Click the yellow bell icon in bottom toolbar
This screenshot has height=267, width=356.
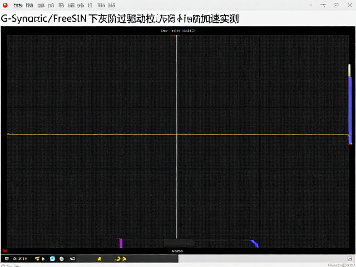point(100,259)
